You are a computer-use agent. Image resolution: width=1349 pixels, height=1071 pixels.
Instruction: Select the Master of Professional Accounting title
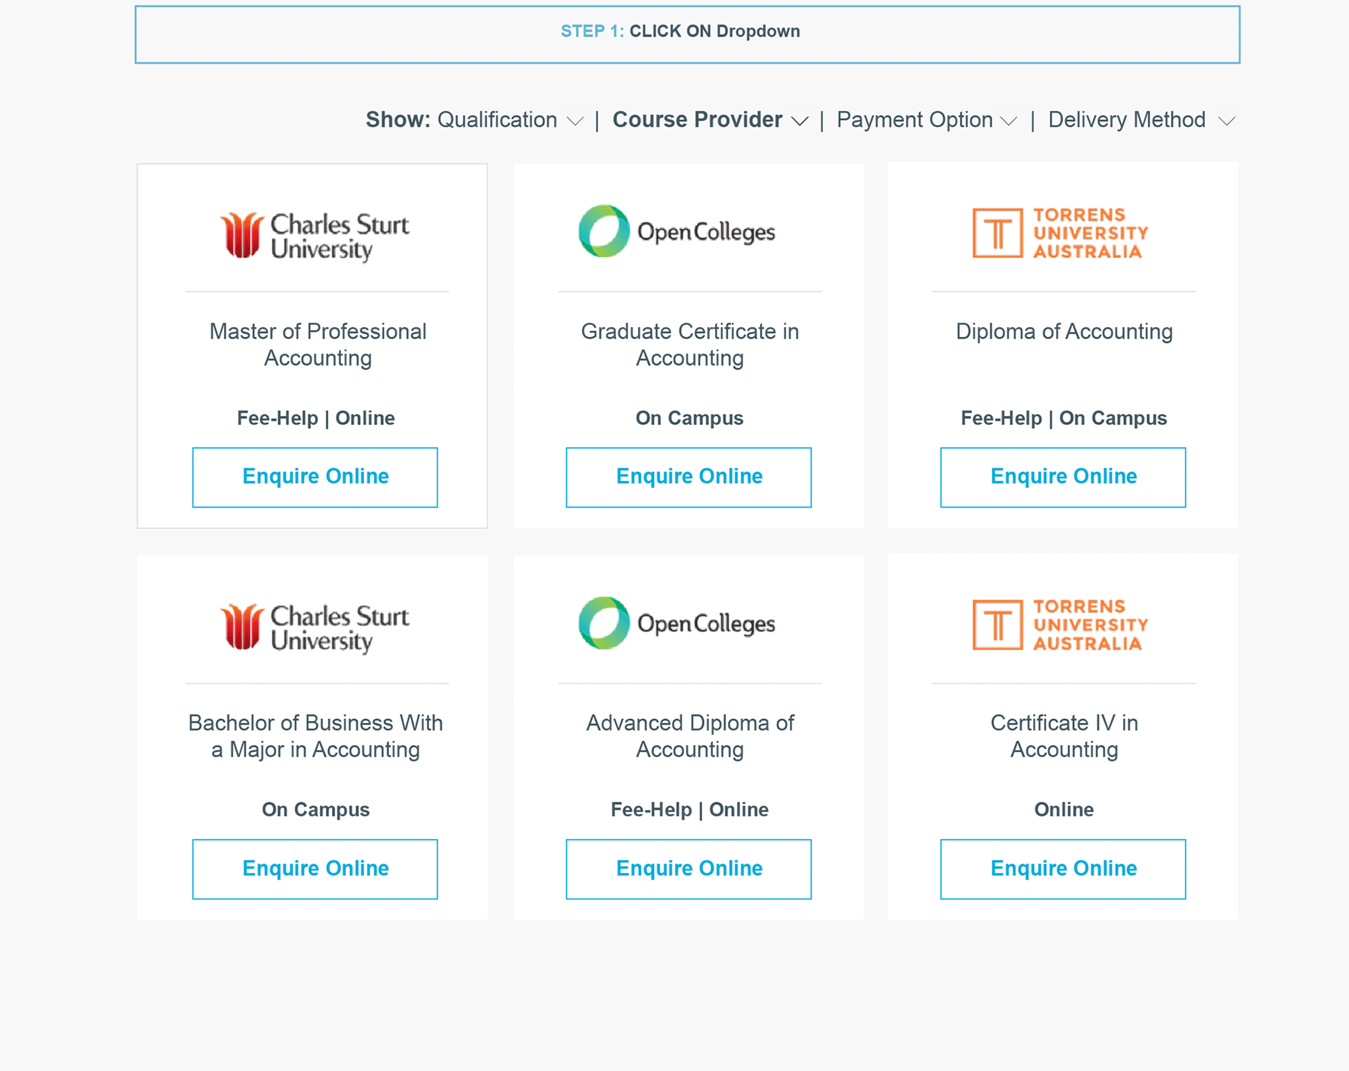[317, 344]
